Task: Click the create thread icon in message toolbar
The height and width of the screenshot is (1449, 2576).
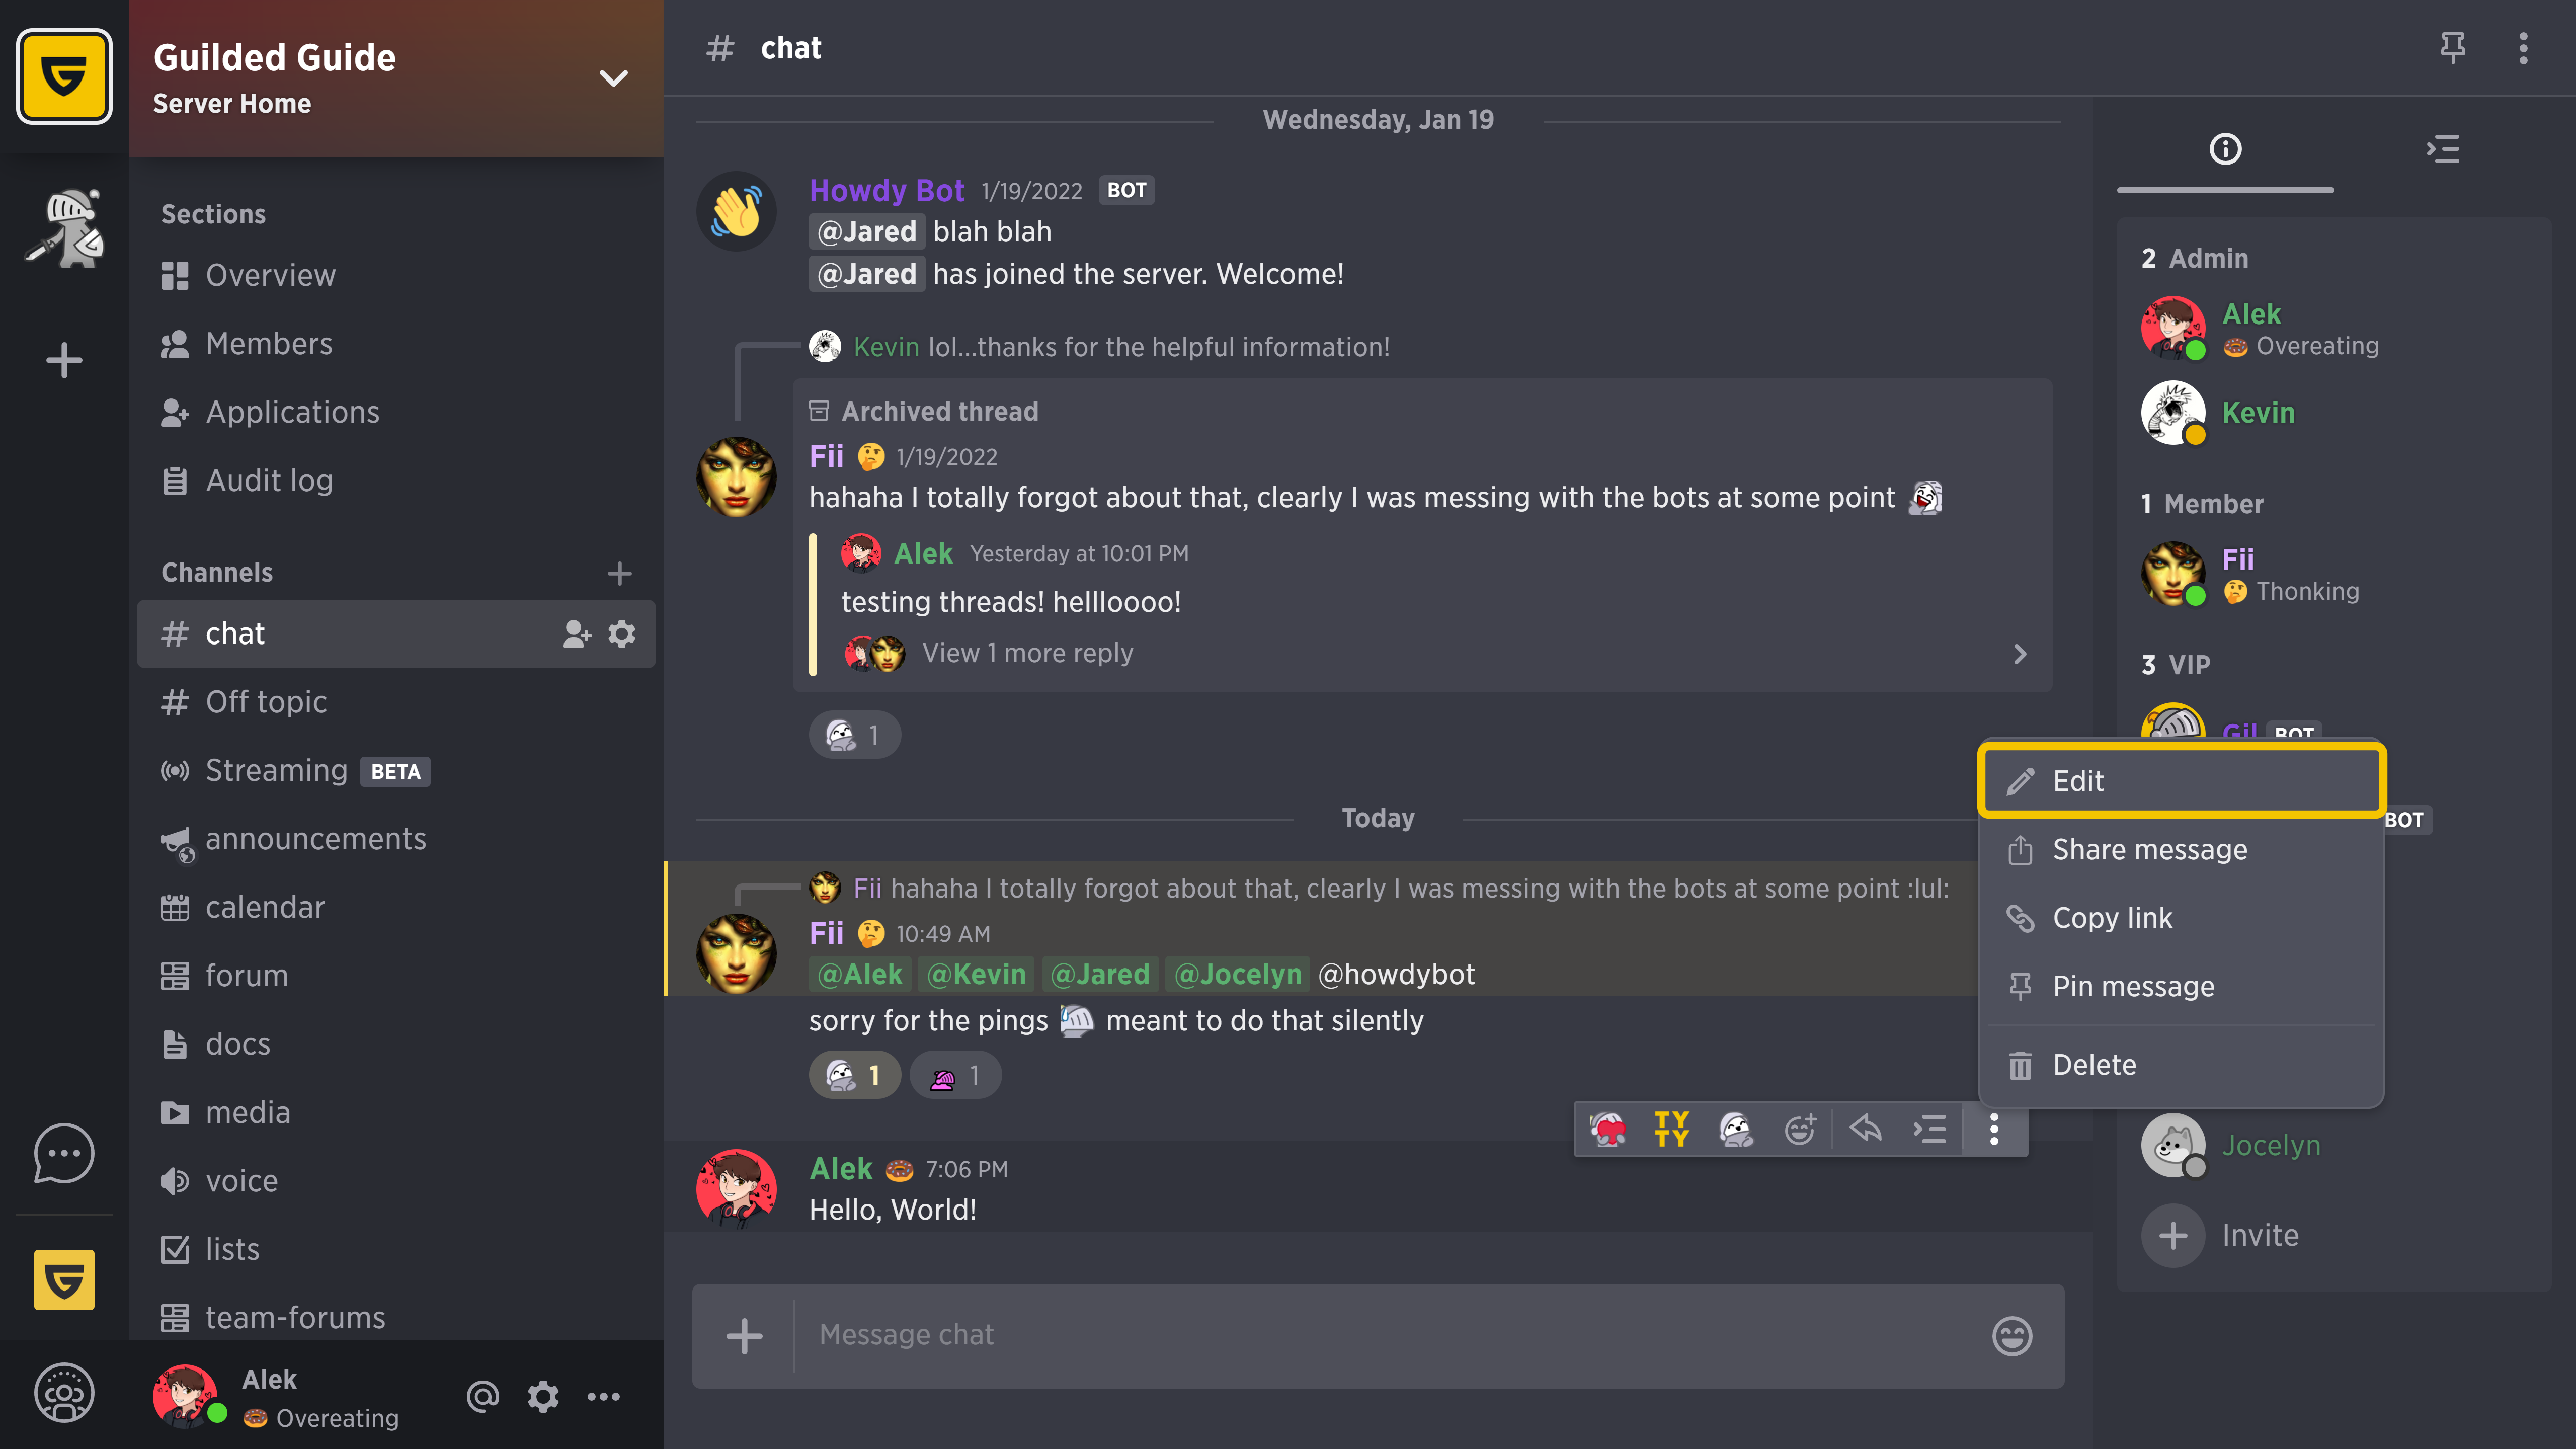Action: click(1929, 1130)
